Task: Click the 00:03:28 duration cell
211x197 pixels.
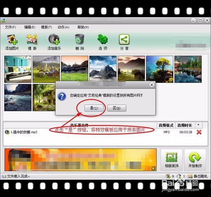Action: 186,132
